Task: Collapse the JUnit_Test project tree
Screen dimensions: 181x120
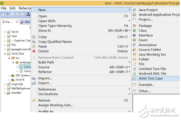Action: coord(5,54)
